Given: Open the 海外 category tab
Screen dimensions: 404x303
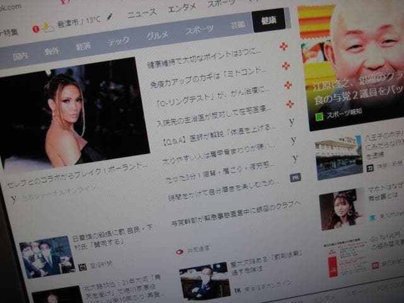Looking at the screenshot, I should pyautogui.click(x=52, y=51).
